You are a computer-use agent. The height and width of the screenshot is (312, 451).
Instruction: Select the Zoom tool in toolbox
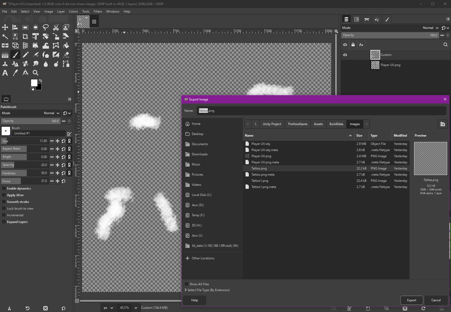point(35,73)
